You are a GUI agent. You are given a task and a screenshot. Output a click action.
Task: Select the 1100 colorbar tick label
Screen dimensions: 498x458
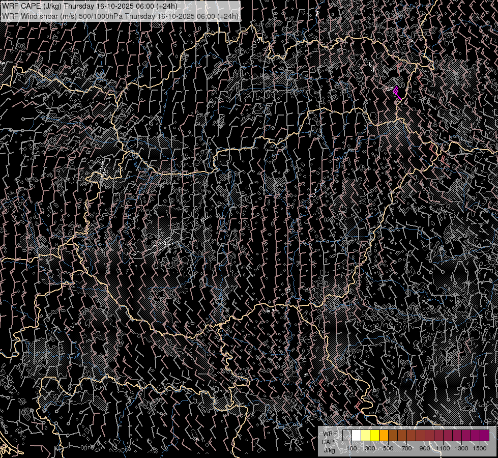click(x=443, y=448)
